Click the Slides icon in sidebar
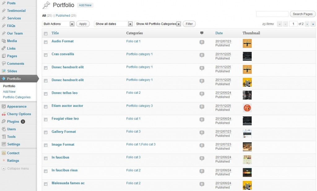This screenshot has width=317, height=191. coord(4,71)
